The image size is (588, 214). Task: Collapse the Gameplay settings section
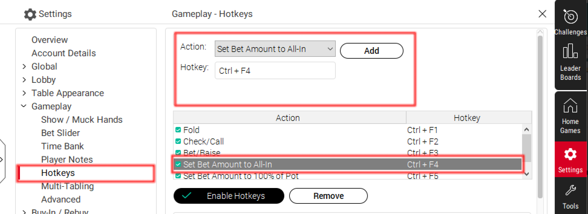pyautogui.click(x=24, y=106)
